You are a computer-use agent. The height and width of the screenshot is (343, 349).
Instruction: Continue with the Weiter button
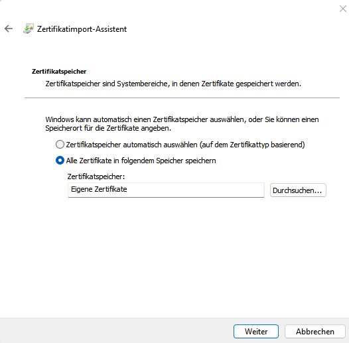click(x=256, y=332)
